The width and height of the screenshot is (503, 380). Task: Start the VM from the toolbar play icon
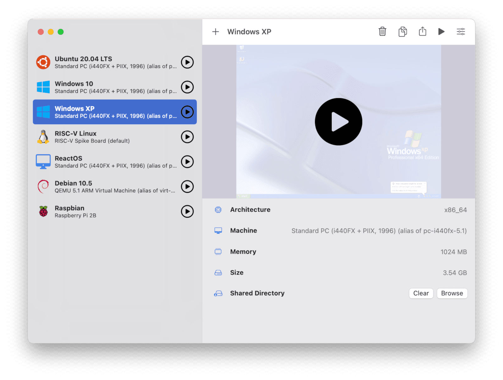(x=441, y=32)
